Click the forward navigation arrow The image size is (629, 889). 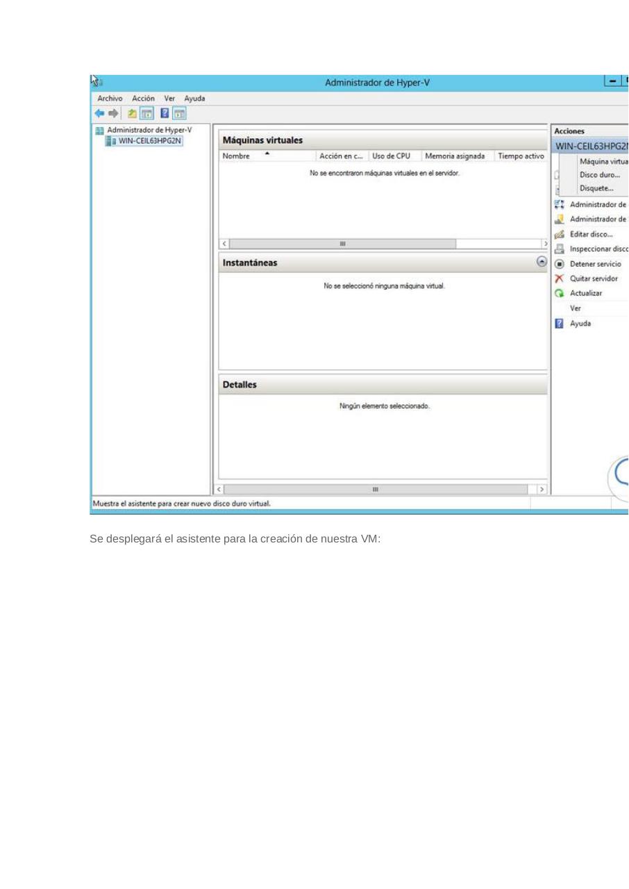[113, 113]
